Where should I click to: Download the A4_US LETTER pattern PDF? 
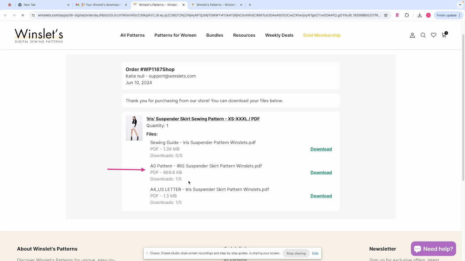click(x=321, y=196)
